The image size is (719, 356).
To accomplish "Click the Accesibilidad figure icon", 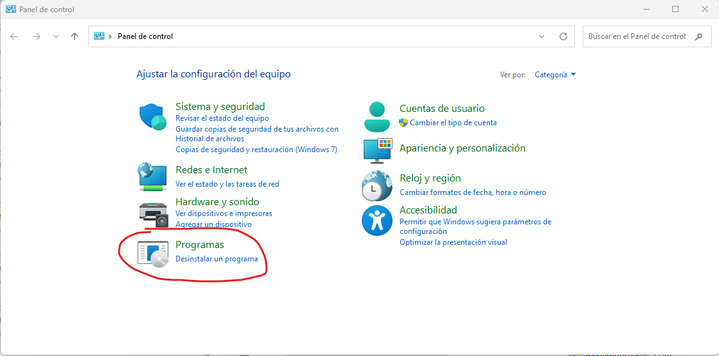I will click(x=377, y=220).
